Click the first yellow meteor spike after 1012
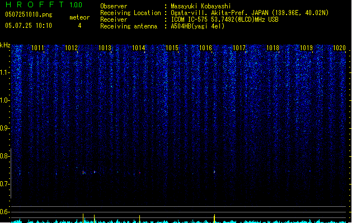Viewport: 352px width, 223px height. (x=83, y=218)
